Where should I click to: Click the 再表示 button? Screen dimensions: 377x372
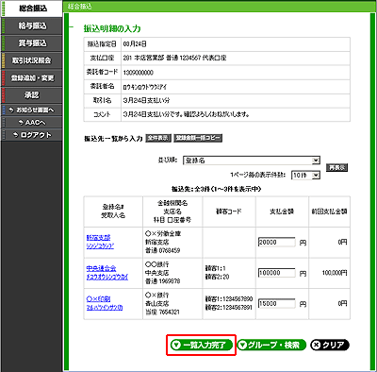coord(336,168)
